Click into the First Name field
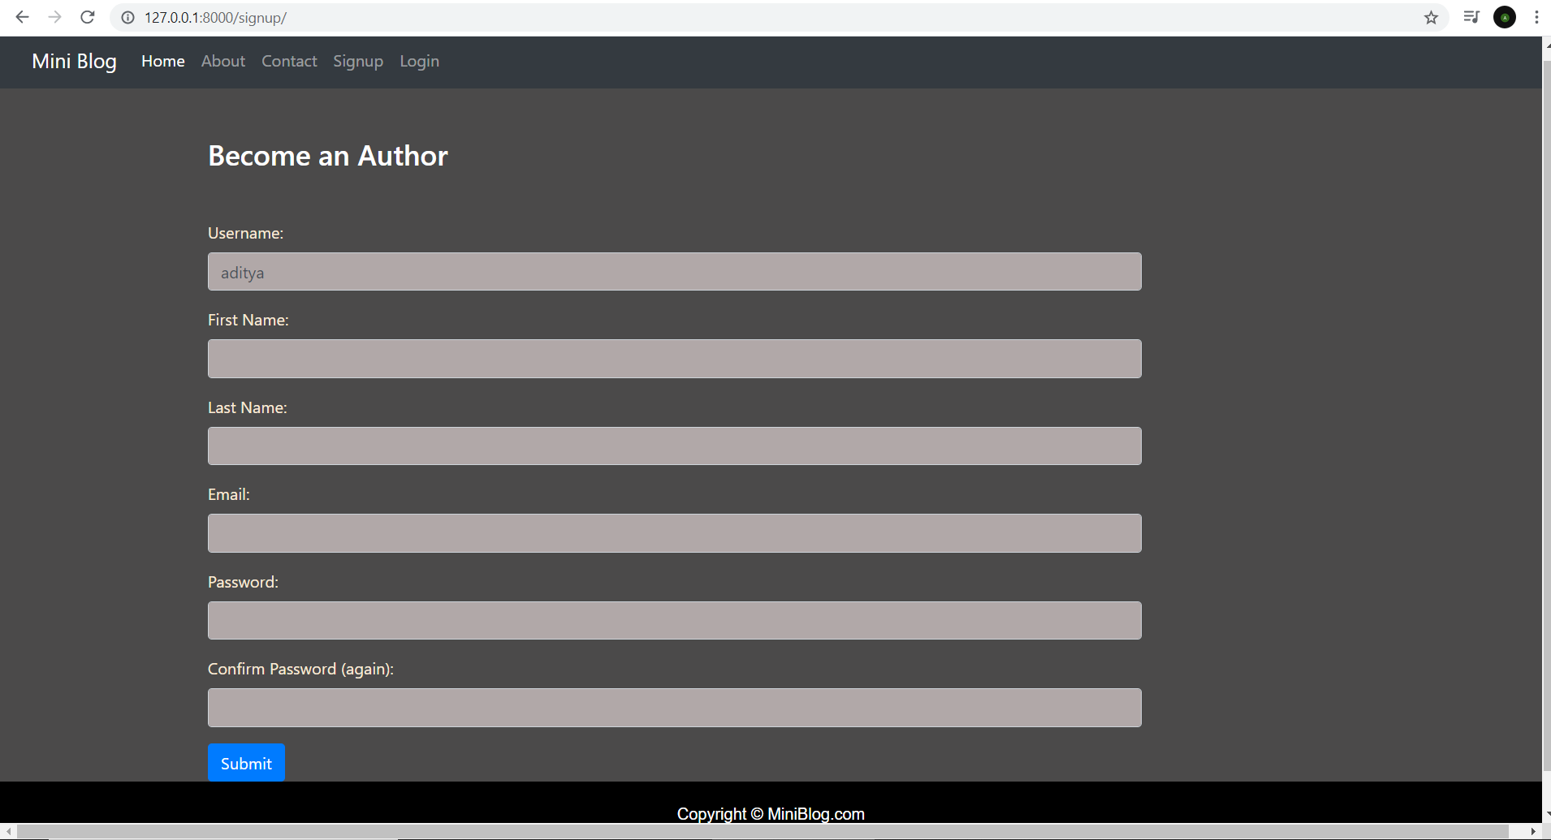This screenshot has height=840, width=1551. [x=674, y=359]
